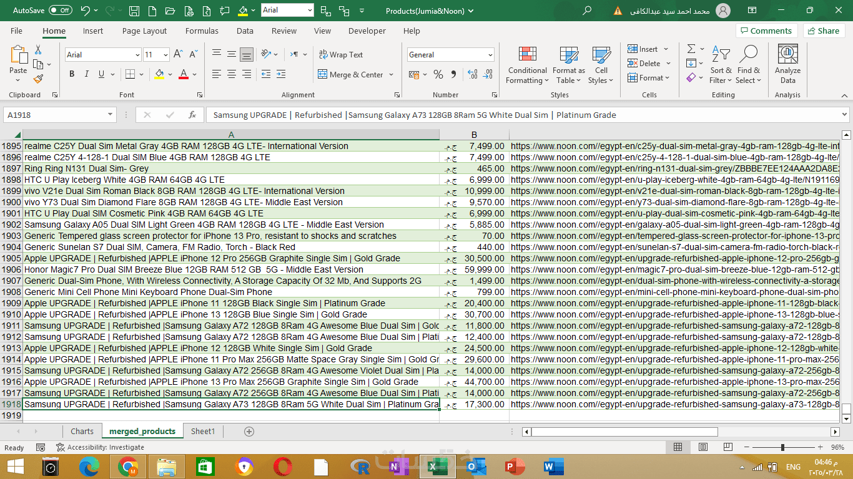Switch to the Page Layout tab
The width and height of the screenshot is (853, 479).
pyautogui.click(x=145, y=31)
